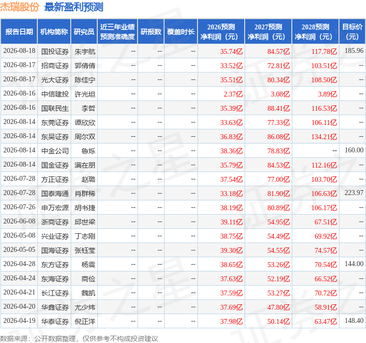366x343 pixels.
Task: Select the 申万宏源 institution cell
Action: click(x=55, y=207)
